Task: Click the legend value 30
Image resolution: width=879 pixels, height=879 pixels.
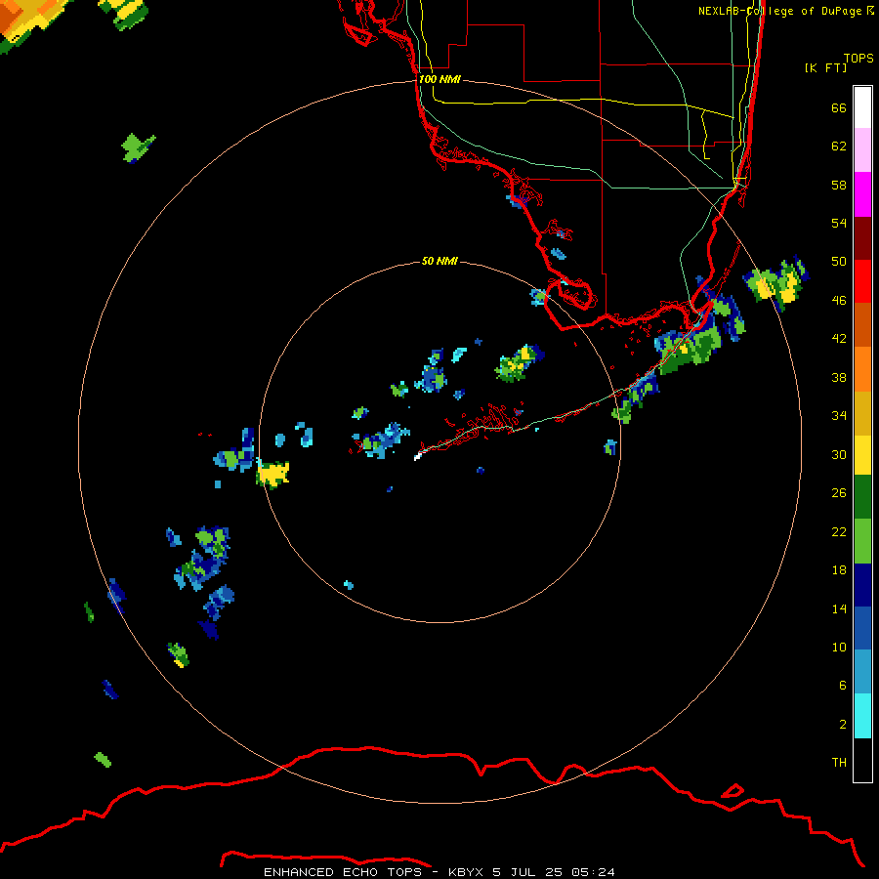Action: (x=839, y=454)
